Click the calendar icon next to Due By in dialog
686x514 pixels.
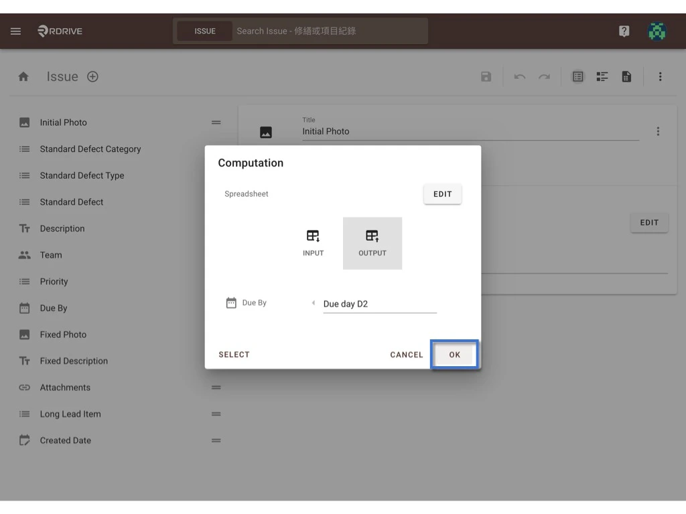coord(231,303)
